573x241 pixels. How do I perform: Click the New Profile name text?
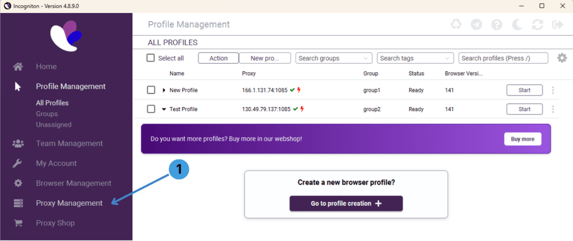(x=183, y=90)
